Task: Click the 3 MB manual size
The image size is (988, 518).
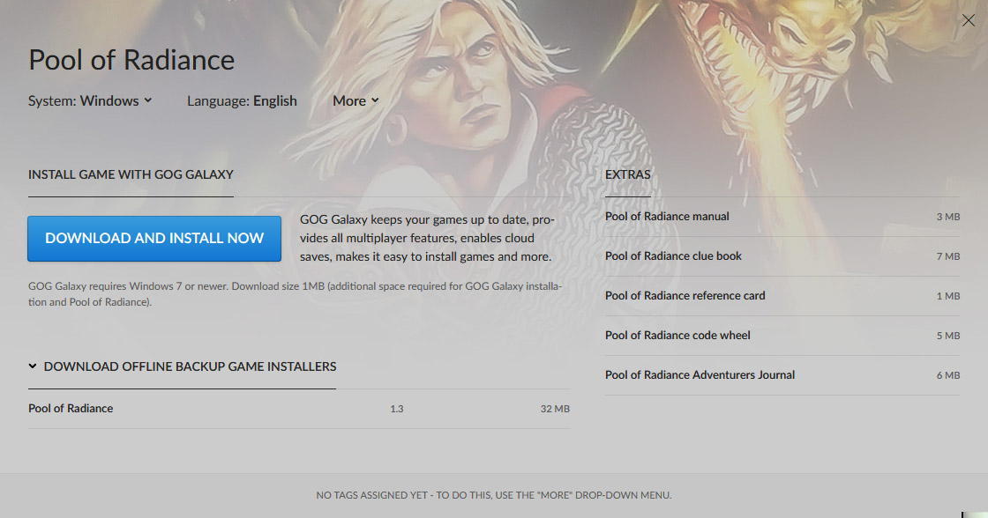Action: [x=947, y=217]
